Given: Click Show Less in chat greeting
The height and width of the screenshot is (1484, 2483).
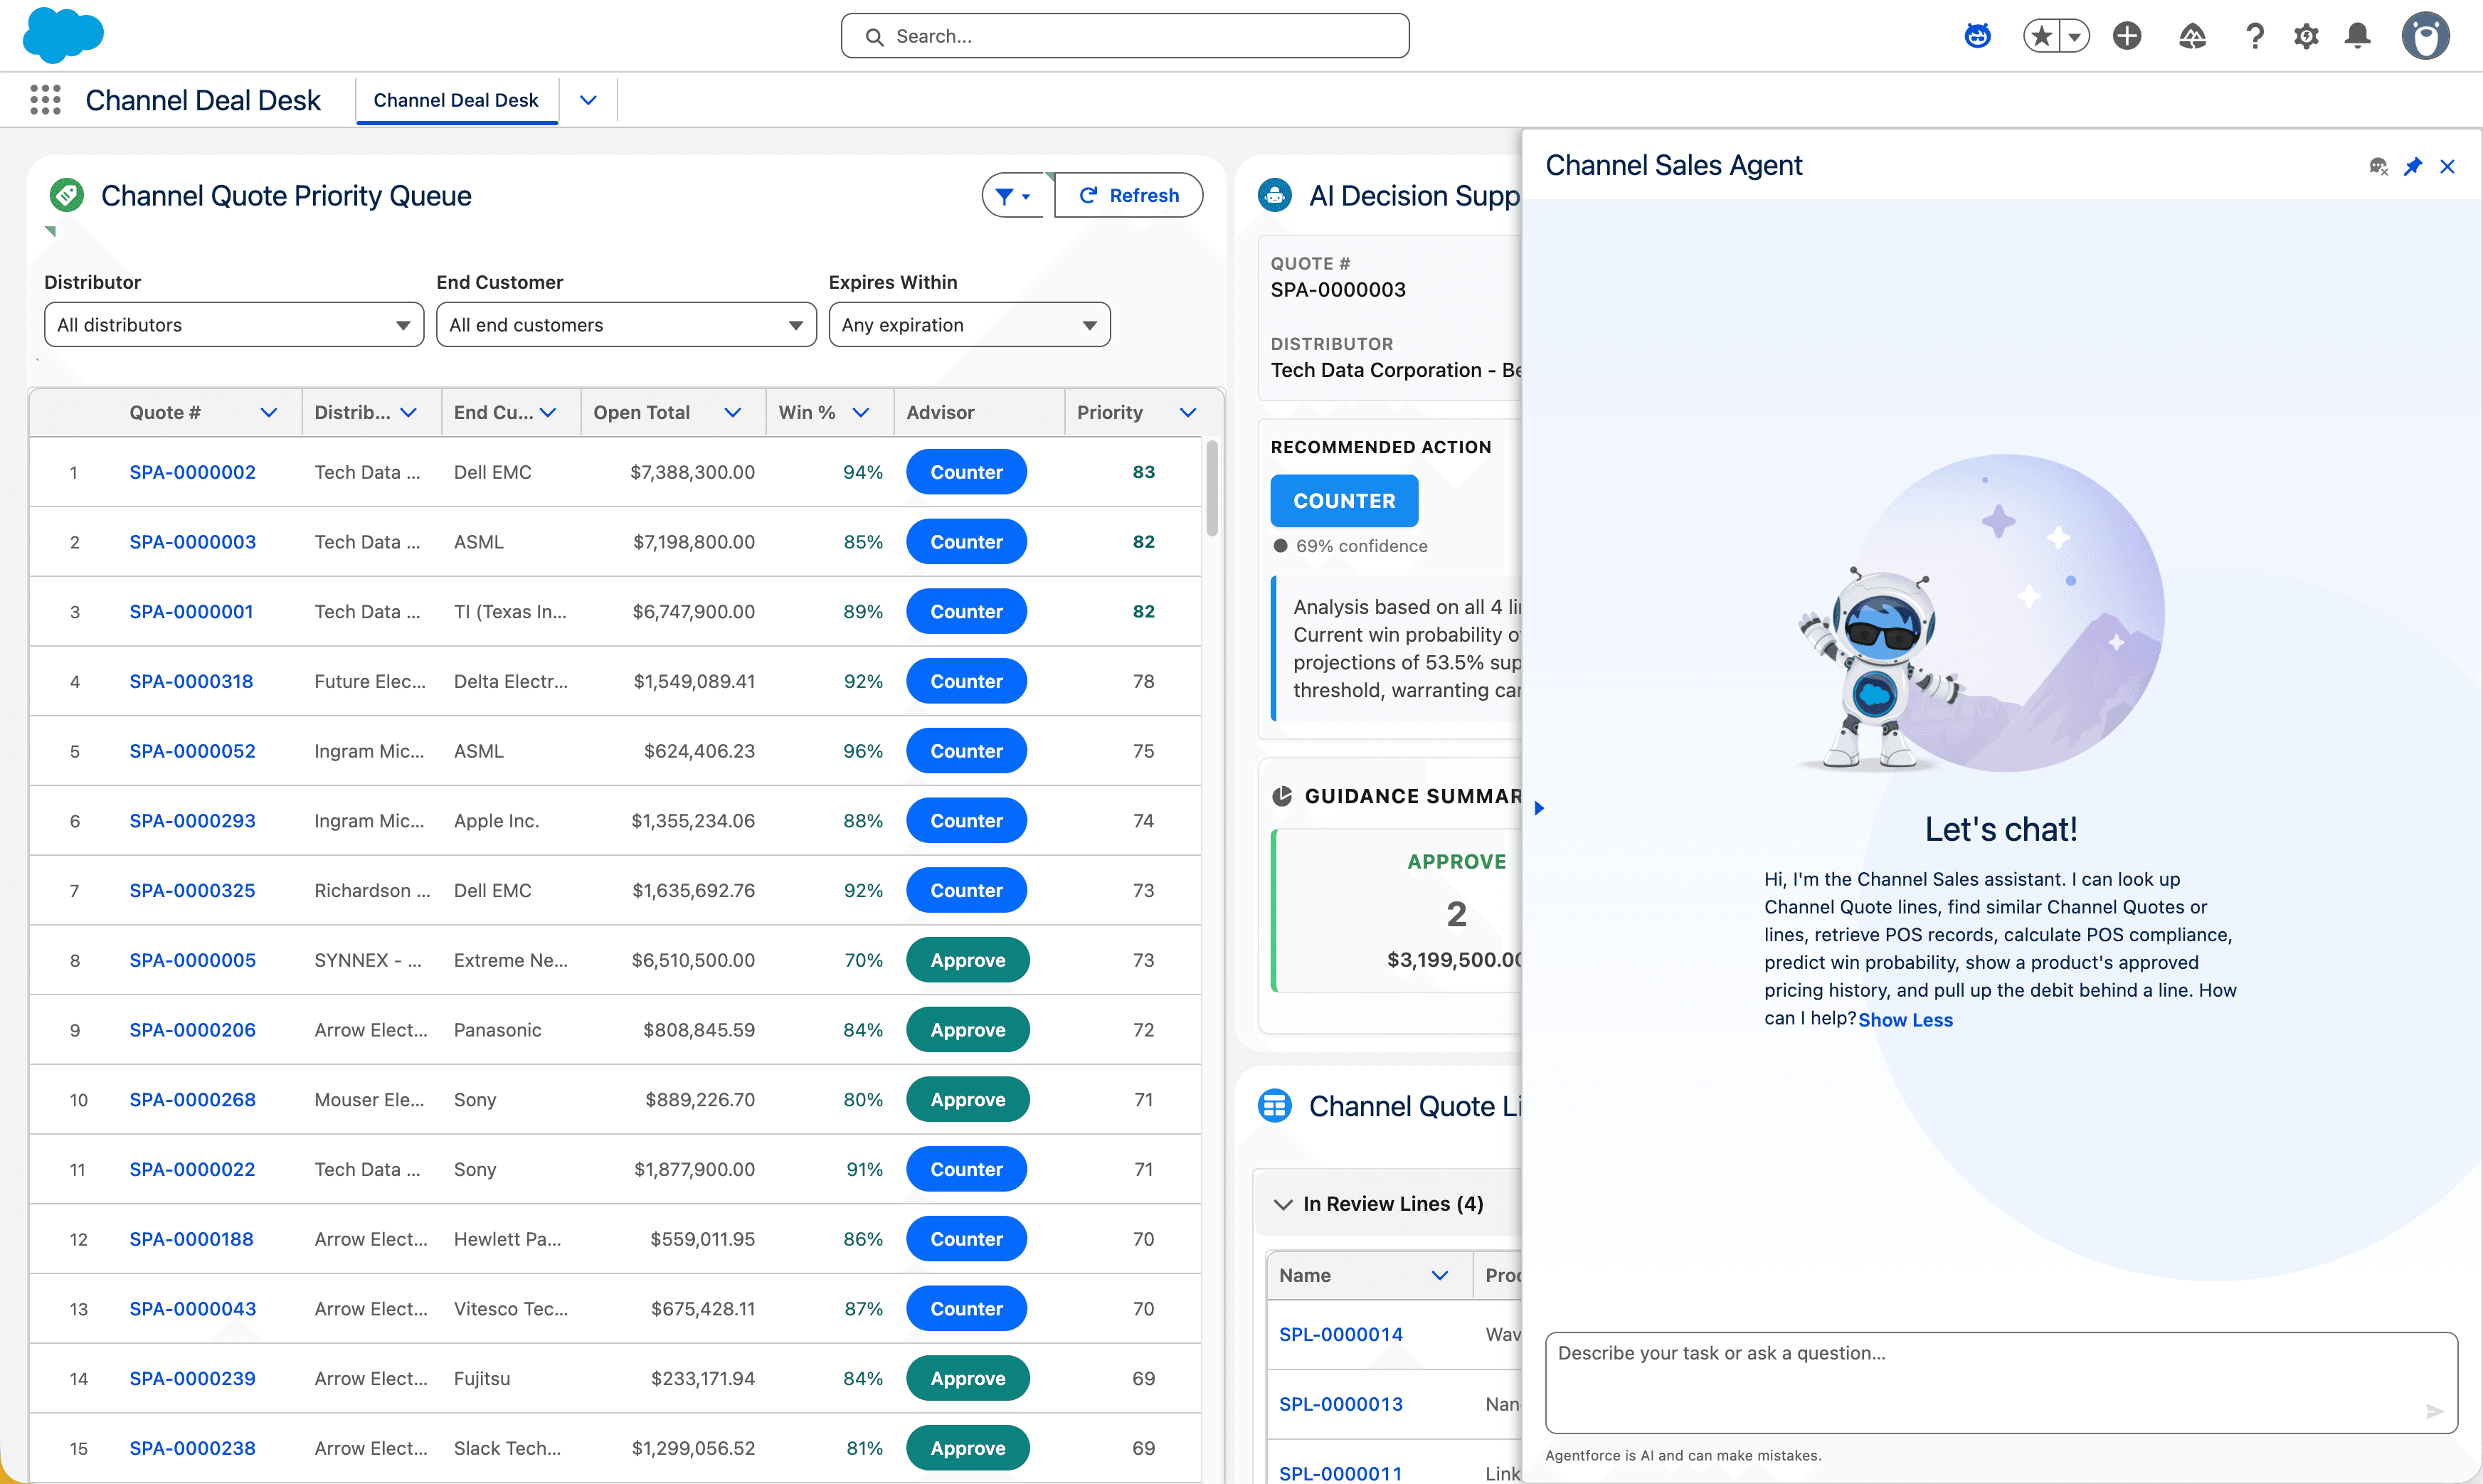Looking at the screenshot, I should [1905, 1020].
